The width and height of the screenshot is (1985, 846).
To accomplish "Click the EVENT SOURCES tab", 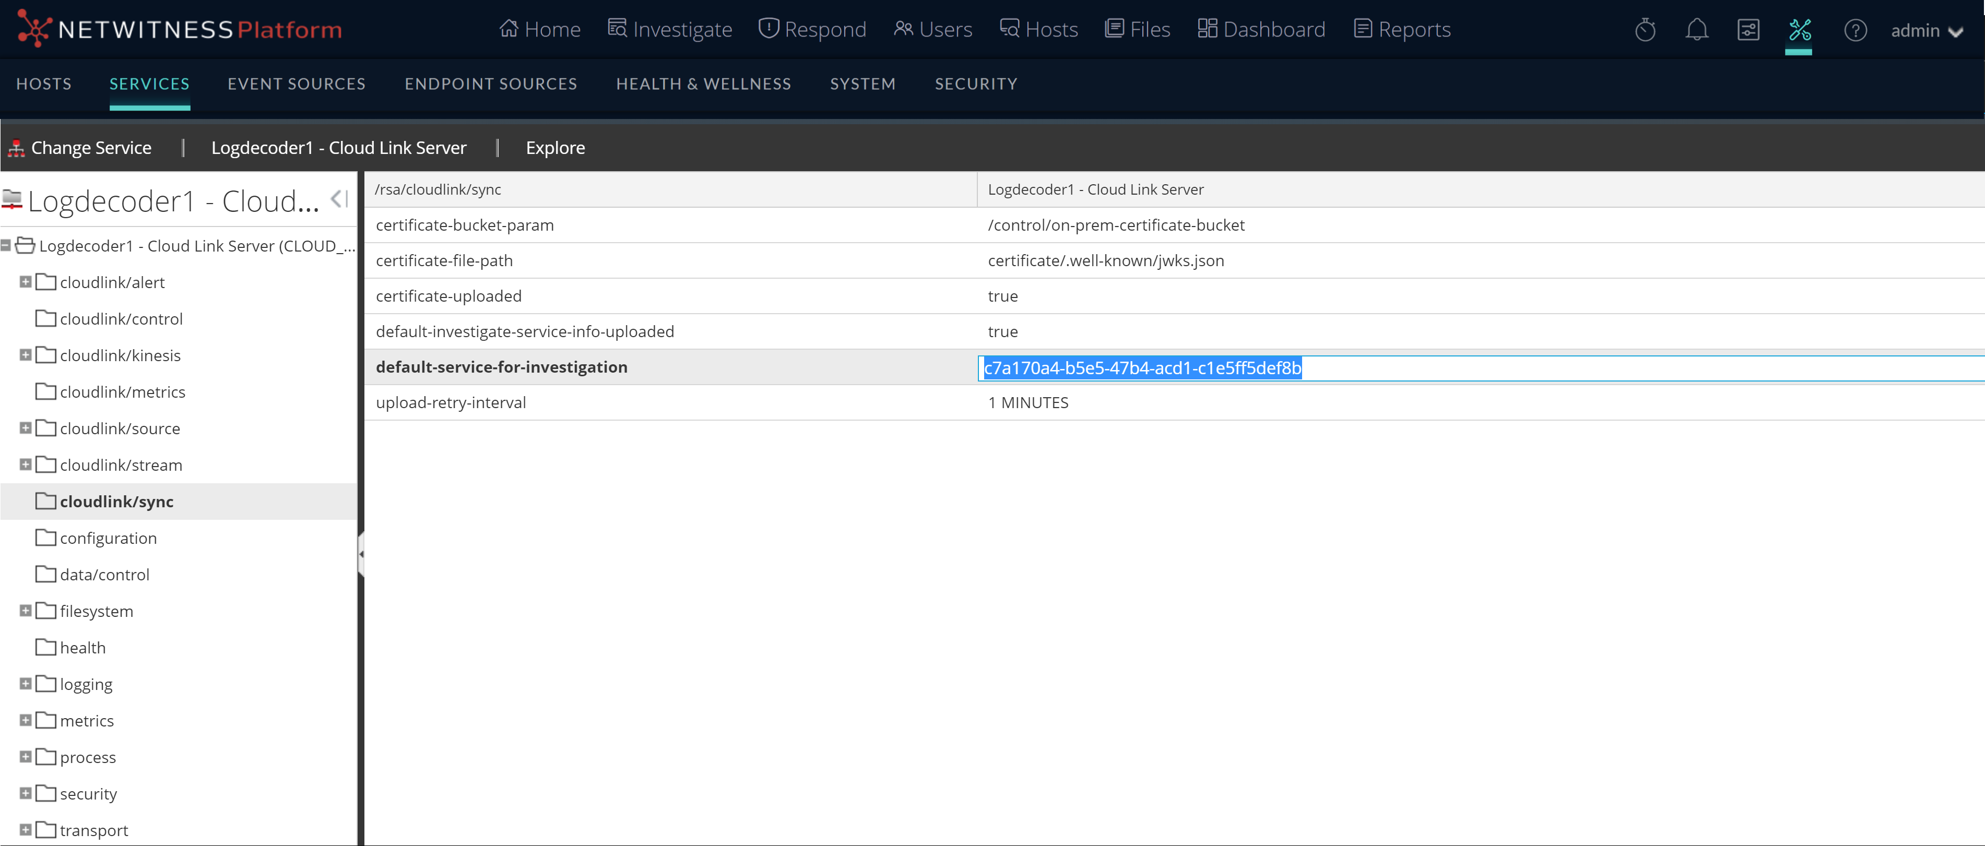I will coord(296,84).
